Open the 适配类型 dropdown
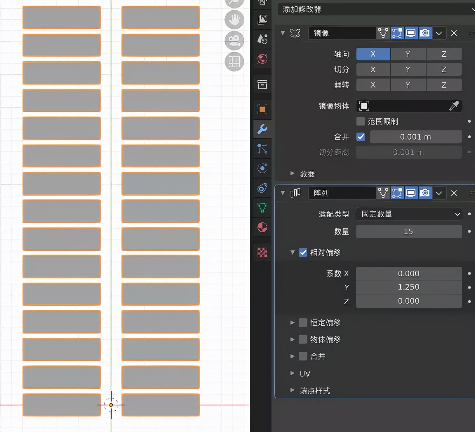The width and height of the screenshot is (475, 432). 409,214
